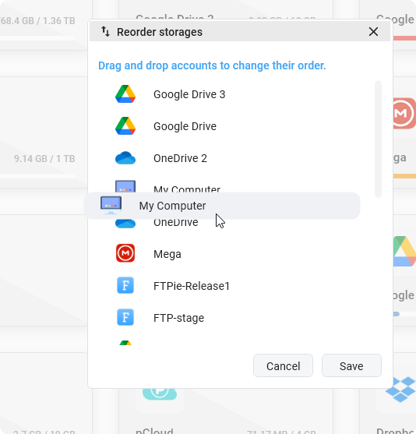Screen dimensions: 416x434
Task: Select the Google Drive 3 row text
Action: [x=189, y=94]
